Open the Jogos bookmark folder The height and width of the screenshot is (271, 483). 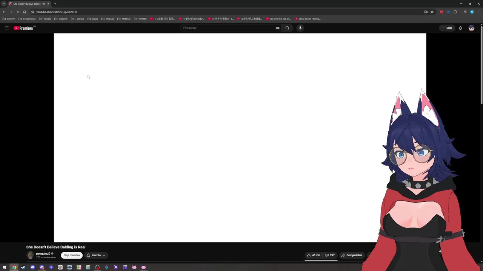93,18
